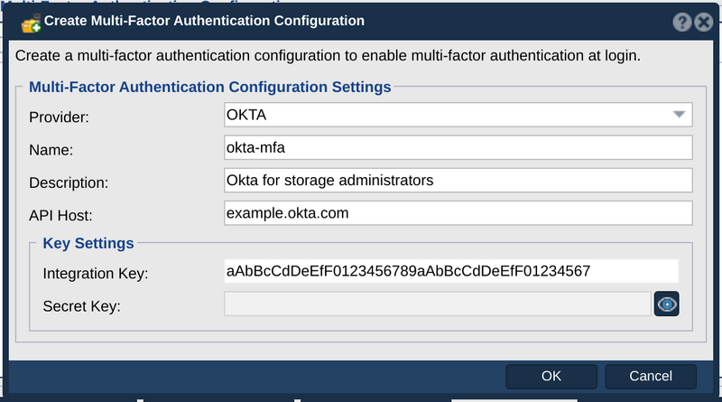
Task: Focus the empty Secret Key field
Action: coord(438,304)
